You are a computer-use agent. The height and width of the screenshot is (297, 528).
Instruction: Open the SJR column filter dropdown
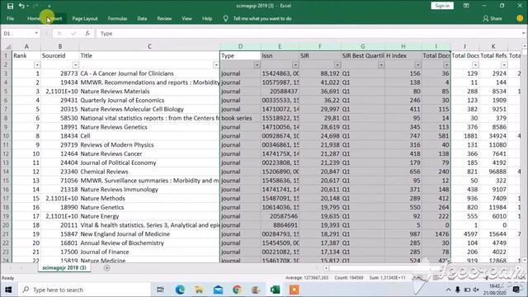tap(337, 65)
